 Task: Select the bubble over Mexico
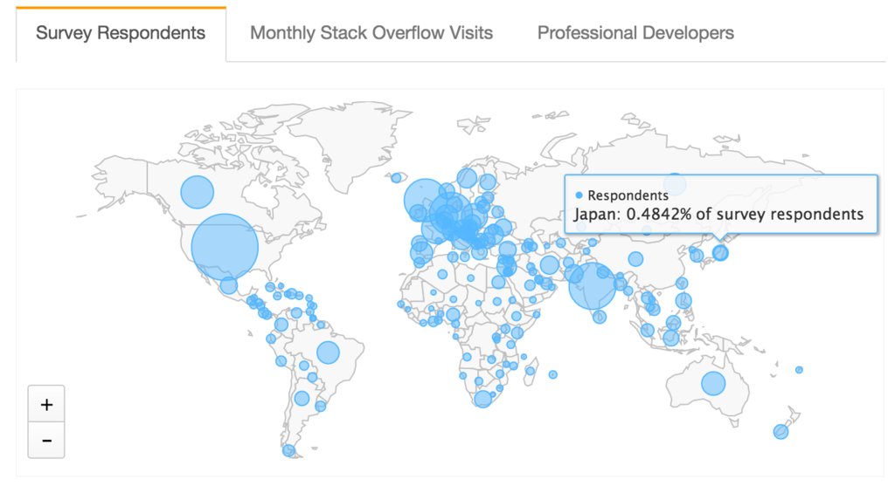(228, 285)
